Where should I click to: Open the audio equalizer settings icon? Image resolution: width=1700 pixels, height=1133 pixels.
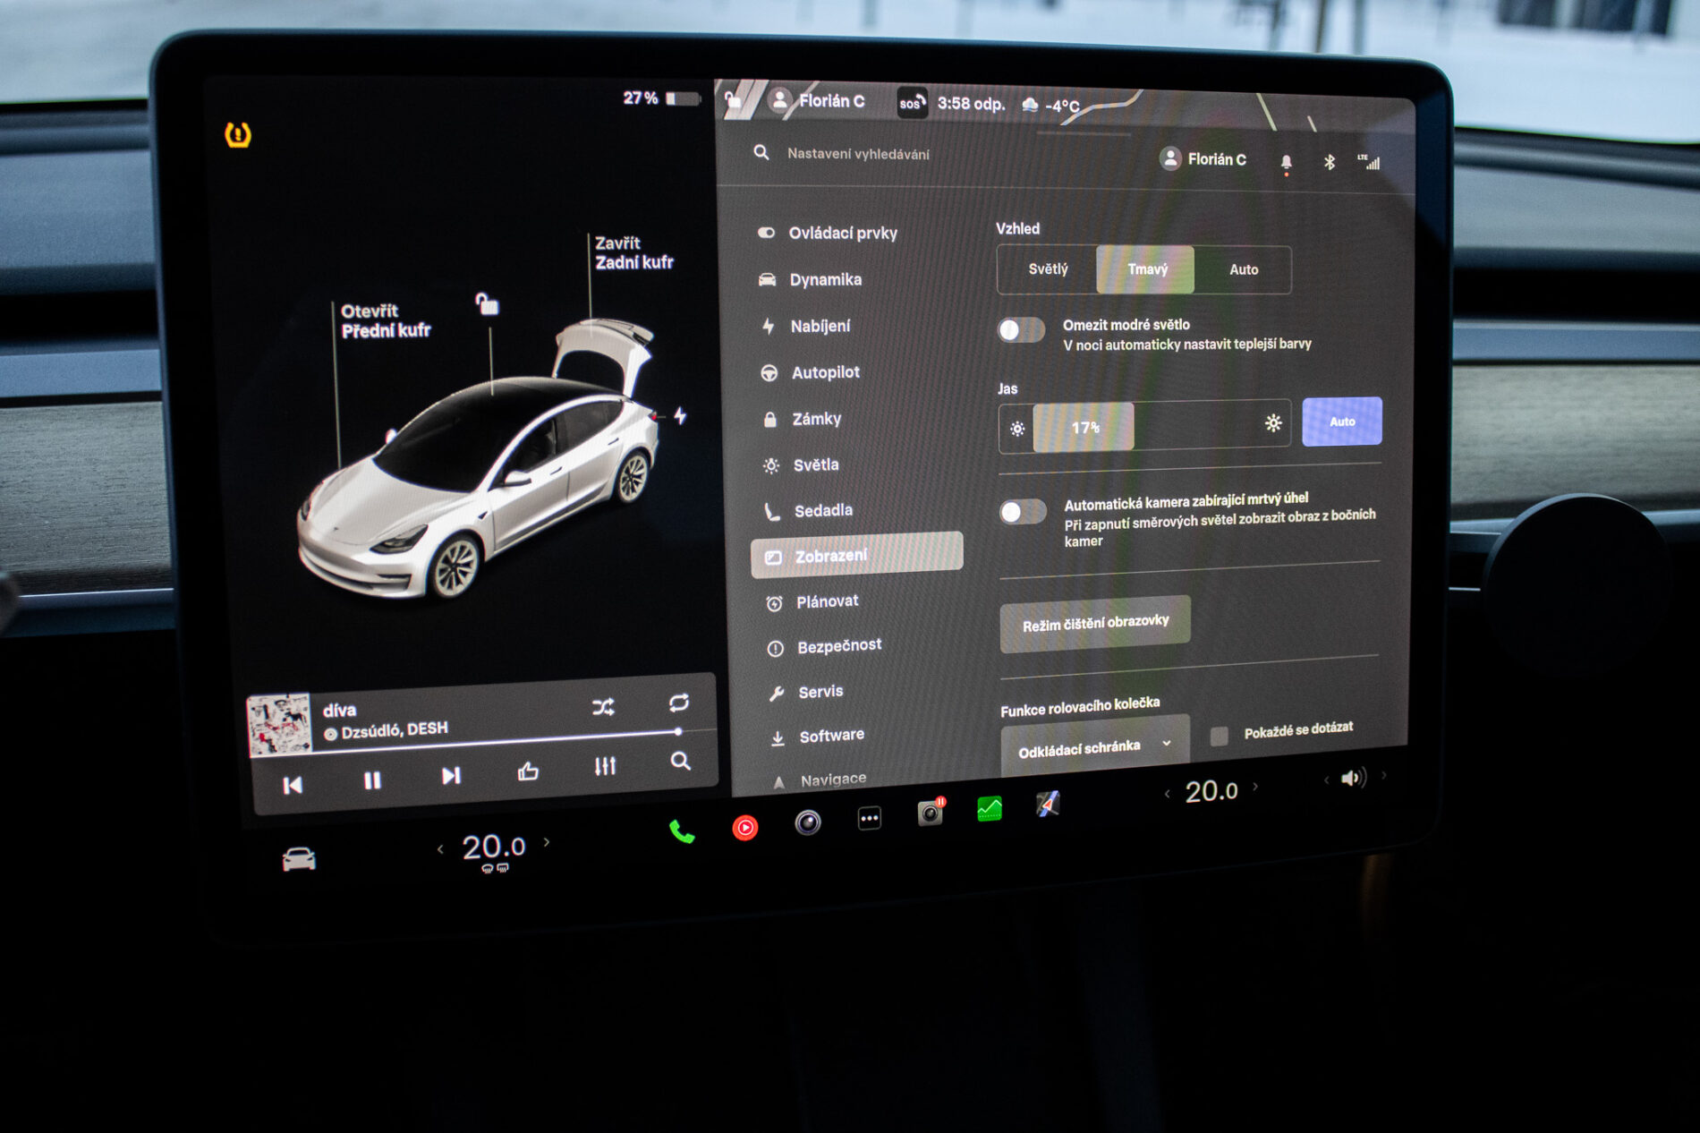pyautogui.click(x=605, y=766)
